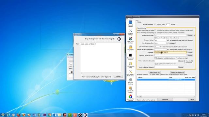Click the monitored list horizontal scrollbar
The image size is (209, 117).
166,97
